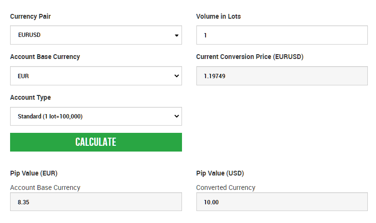Click the Current Conversion Price (EURUSD) label
Image resolution: width=376 pixels, height=223 pixels.
pyautogui.click(x=250, y=57)
